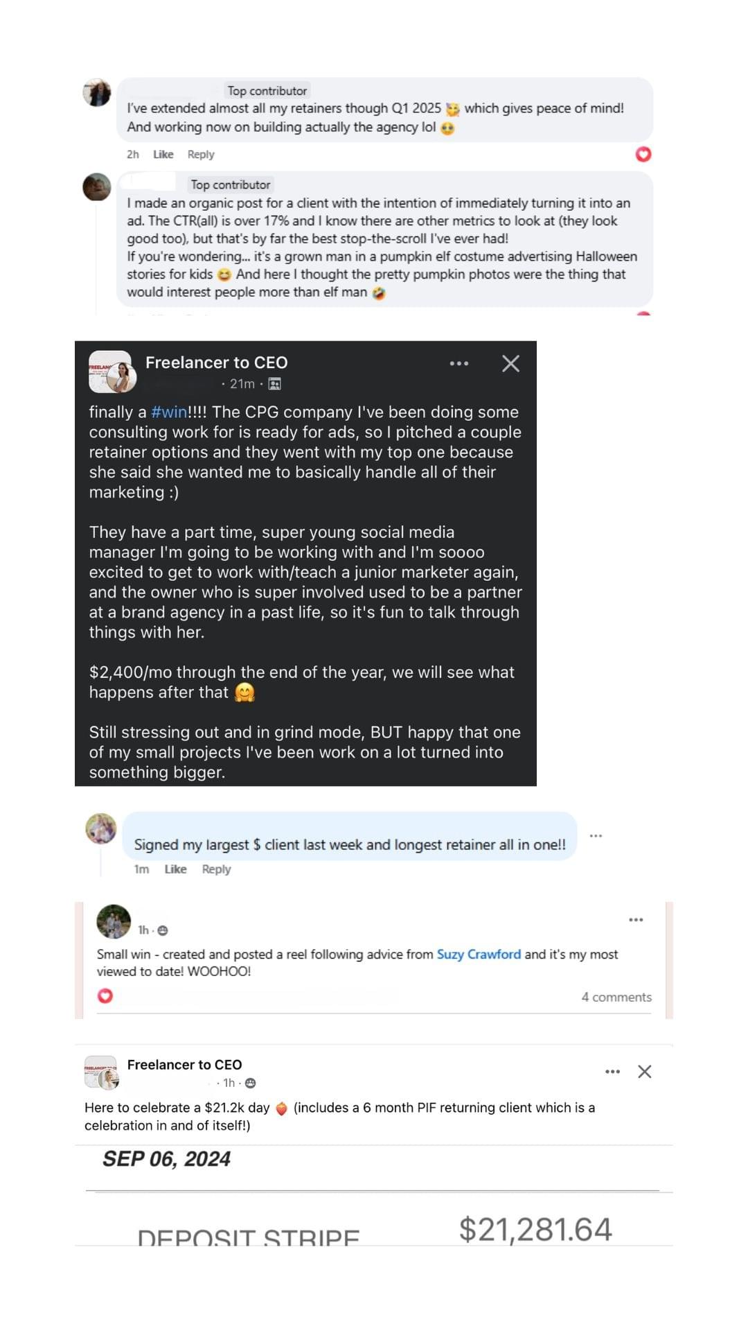Like the largest client signed comment
Viewport: 748px width, 1331px height.
(x=175, y=869)
